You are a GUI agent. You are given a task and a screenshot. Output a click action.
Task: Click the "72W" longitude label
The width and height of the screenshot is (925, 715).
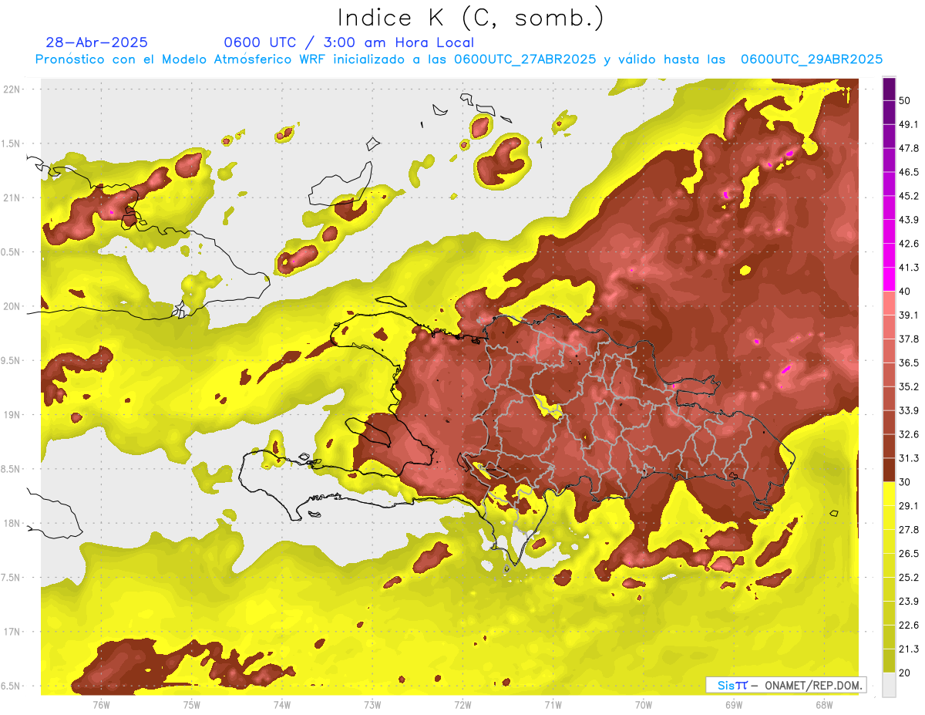[x=462, y=705]
